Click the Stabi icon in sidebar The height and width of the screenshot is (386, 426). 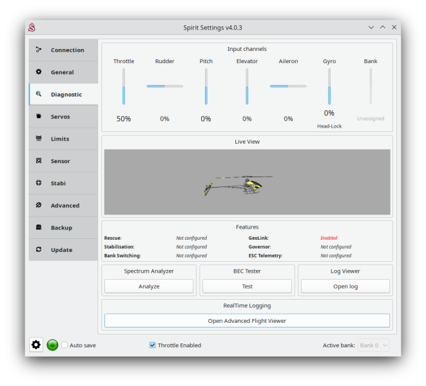coord(39,183)
